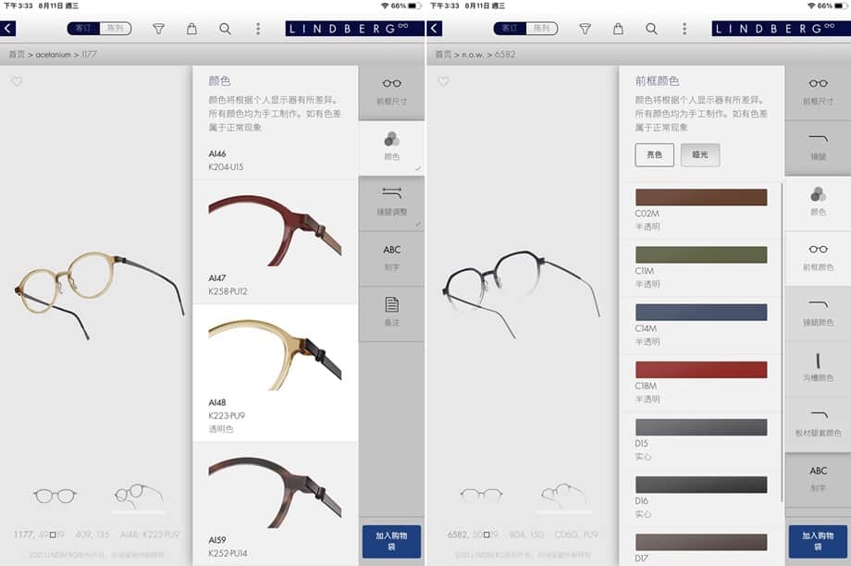This screenshot has width=851, height=566.
Task: Open filter on the n.o.w. 6582 screen
Action: tap(585, 29)
